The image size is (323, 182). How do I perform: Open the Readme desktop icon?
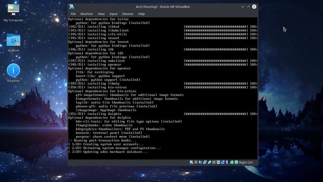14,73
